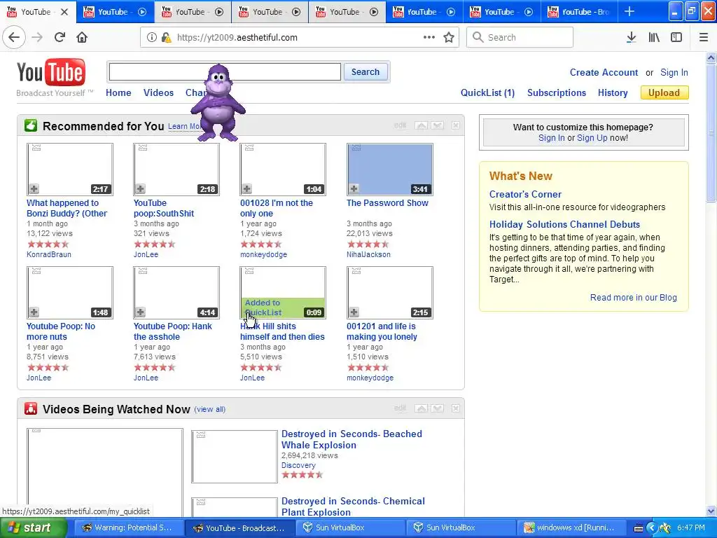Image resolution: width=717 pixels, height=538 pixels.
Task: Click Read more in our Blog
Action: coord(633,297)
